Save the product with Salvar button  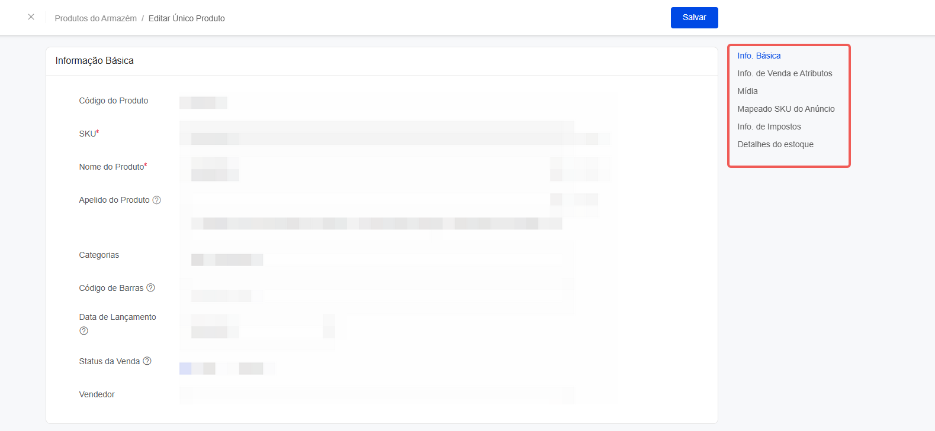tap(694, 18)
